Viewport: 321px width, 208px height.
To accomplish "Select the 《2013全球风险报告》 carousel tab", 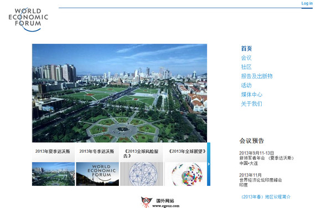I will pos(142,152).
